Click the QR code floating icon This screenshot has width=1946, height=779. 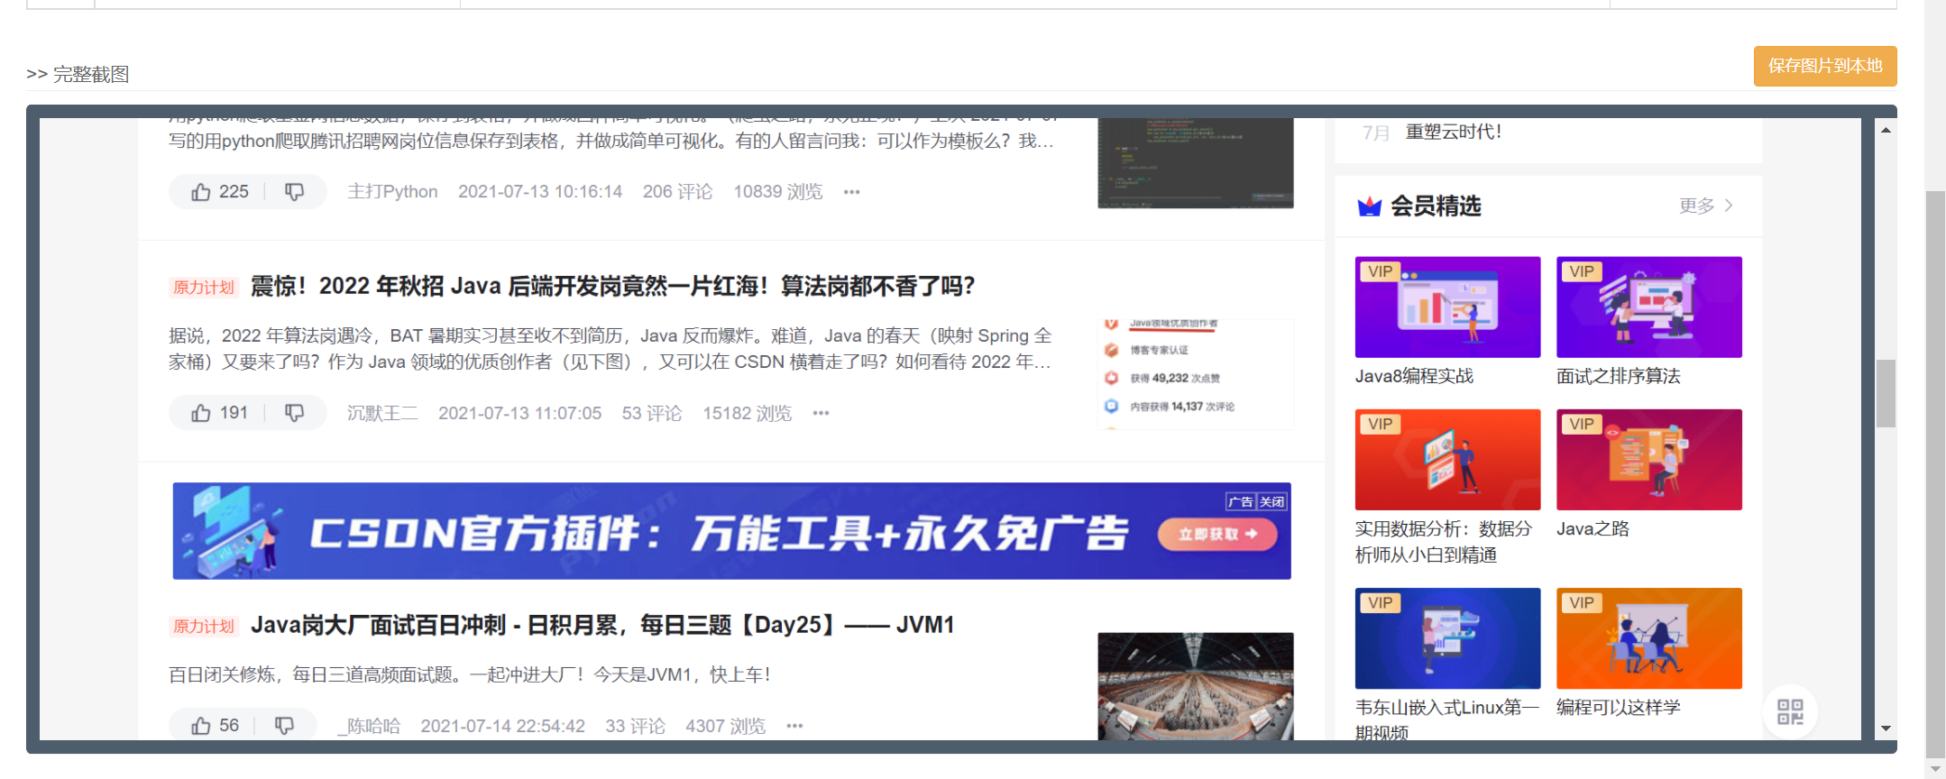tap(1790, 711)
